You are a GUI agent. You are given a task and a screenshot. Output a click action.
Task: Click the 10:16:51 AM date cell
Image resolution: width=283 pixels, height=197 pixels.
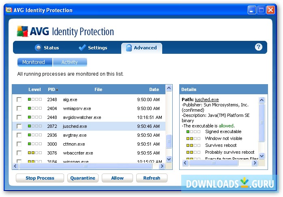point(150,117)
